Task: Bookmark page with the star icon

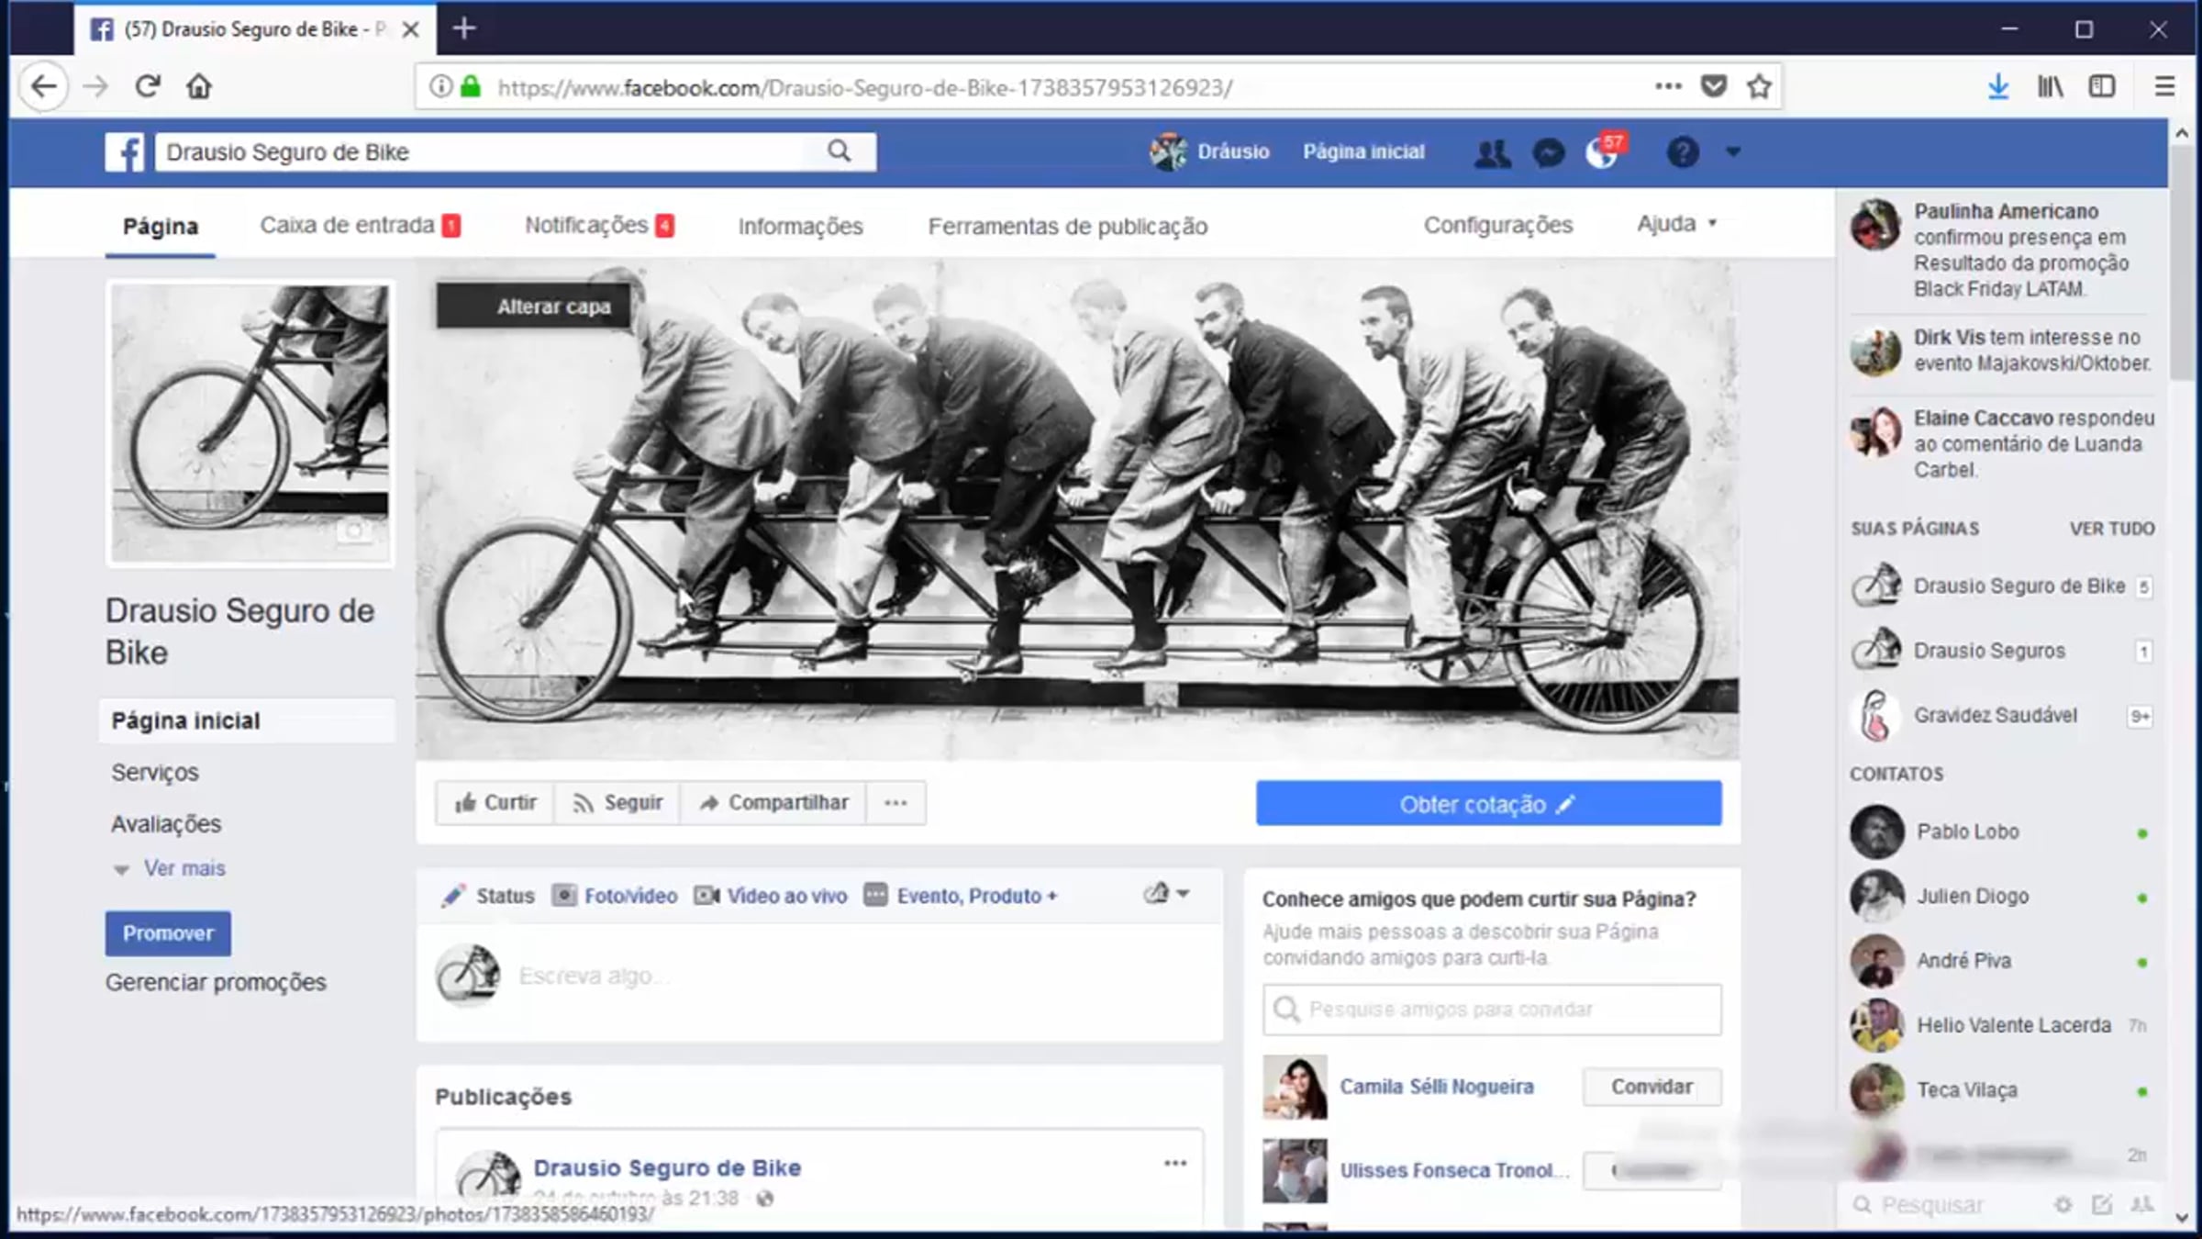Action: click(1759, 87)
